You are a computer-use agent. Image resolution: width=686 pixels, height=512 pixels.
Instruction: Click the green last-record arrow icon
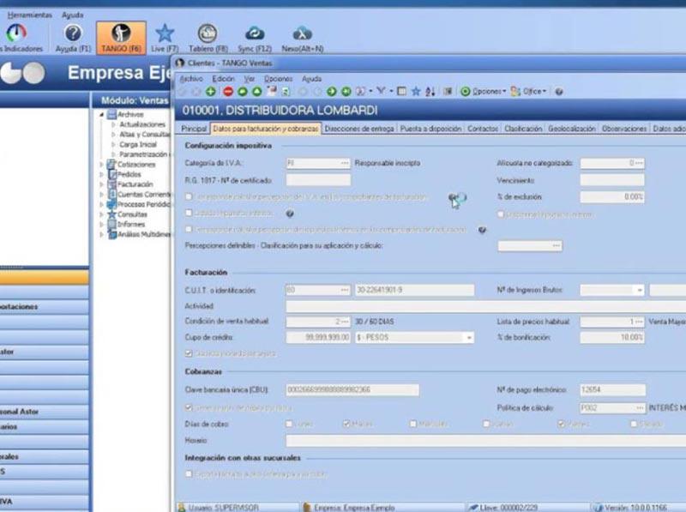(x=346, y=92)
